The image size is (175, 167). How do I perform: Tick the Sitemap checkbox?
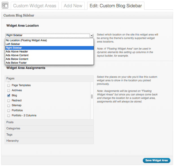click(x=8, y=105)
